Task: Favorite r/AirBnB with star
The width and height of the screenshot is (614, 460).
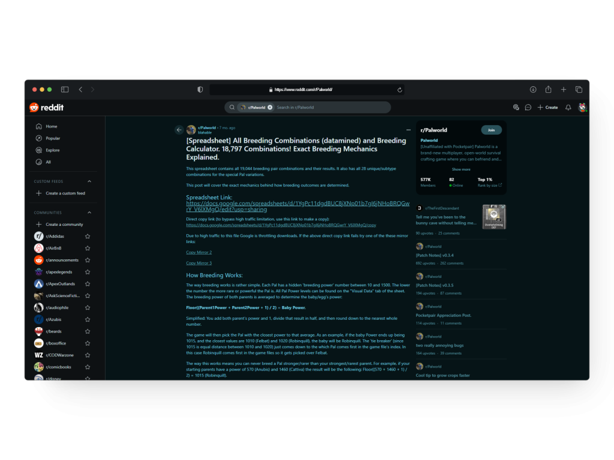Action: pyautogui.click(x=88, y=249)
